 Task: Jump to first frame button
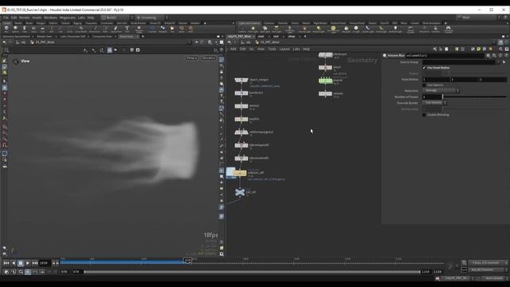coord(6,263)
